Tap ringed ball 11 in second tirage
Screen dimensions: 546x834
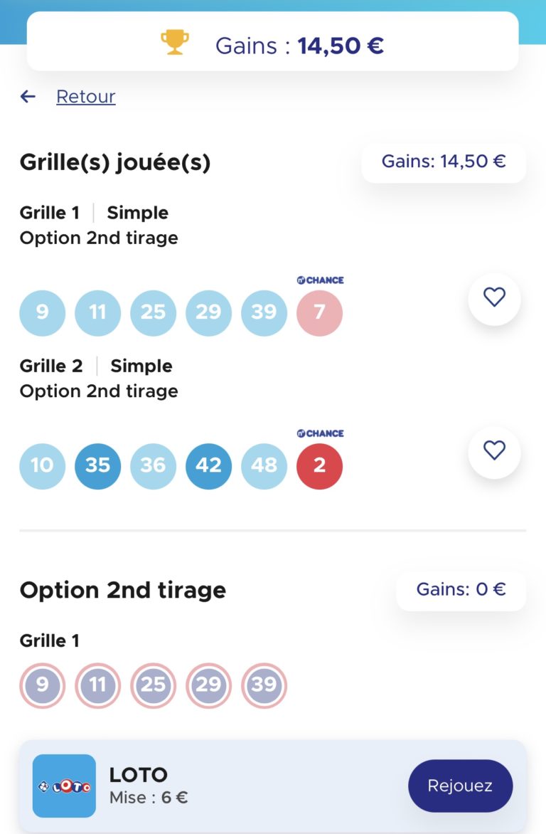(x=98, y=685)
